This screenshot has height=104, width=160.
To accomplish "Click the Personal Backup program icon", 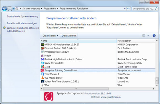I will (42, 48).
